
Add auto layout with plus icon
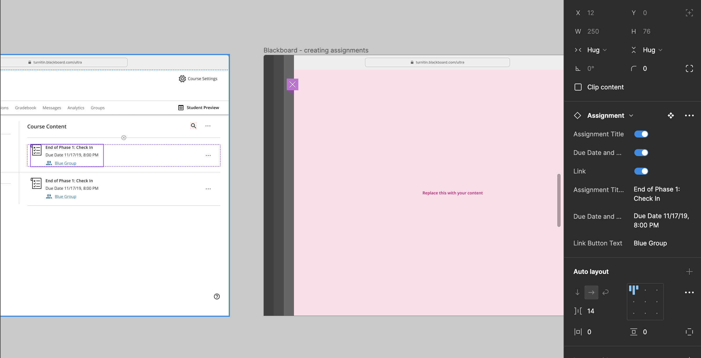click(x=689, y=272)
